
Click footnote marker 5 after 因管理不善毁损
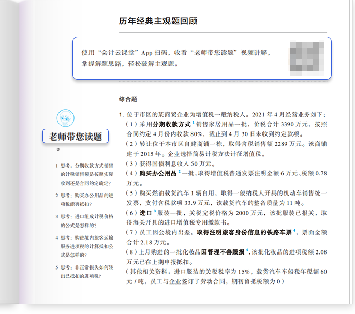click(x=247, y=250)
